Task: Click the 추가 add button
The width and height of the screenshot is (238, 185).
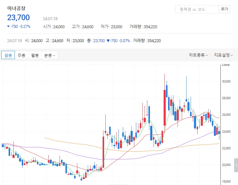Action: pos(225,10)
